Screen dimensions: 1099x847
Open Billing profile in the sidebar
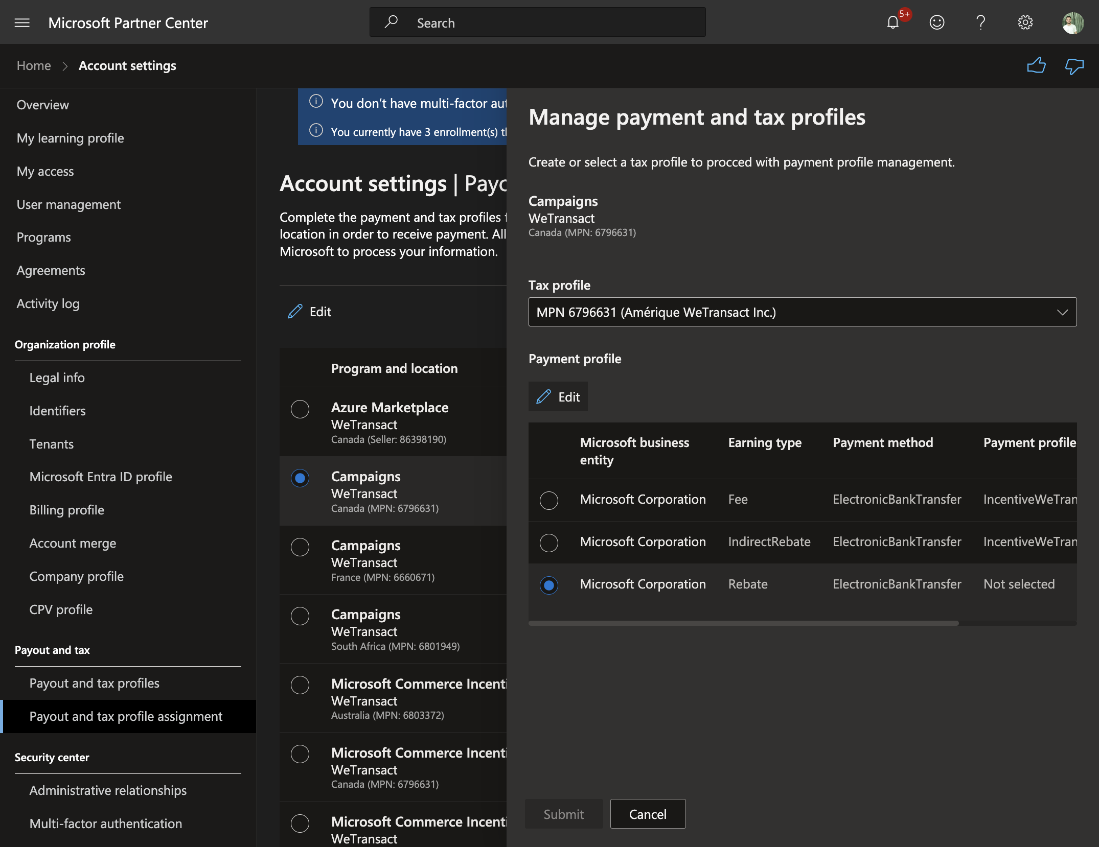click(67, 510)
